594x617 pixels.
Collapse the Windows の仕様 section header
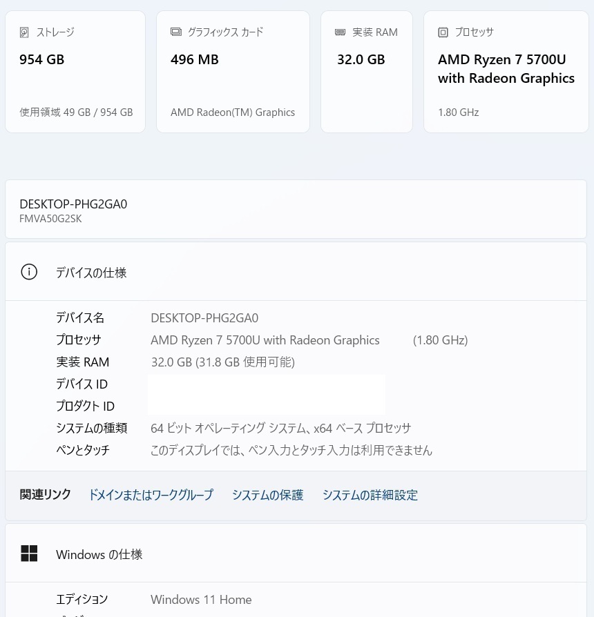click(296, 554)
